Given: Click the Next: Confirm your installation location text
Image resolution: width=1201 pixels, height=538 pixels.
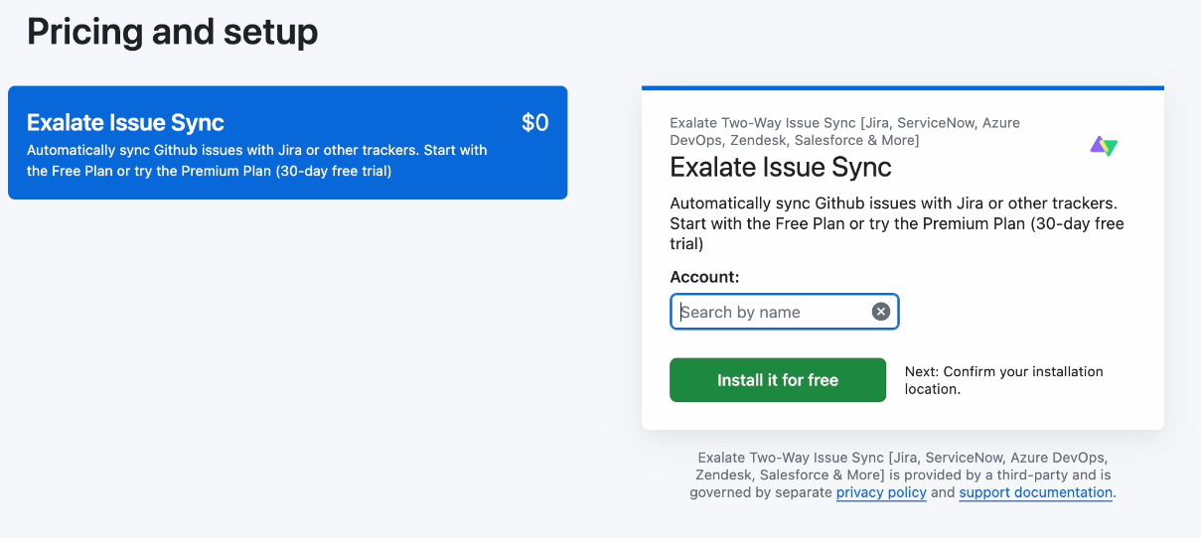Looking at the screenshot, I should pyautogui.click(x=1003, y=380).
